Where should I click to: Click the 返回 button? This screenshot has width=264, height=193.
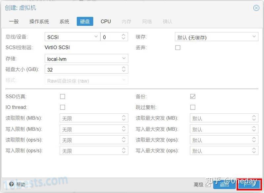(x=225, y=185)
